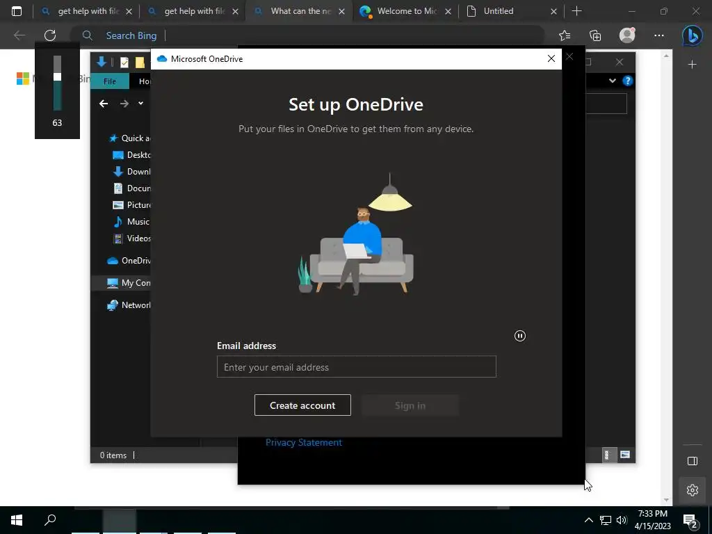Click the blue down-arrow quick access icon
Image resolution: width=712 pixels, height=534 pixels.
102,62
